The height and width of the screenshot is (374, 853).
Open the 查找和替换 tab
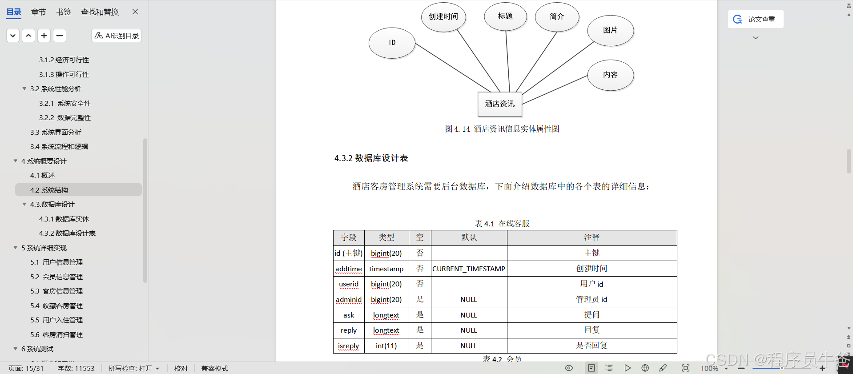coord(100,12)
